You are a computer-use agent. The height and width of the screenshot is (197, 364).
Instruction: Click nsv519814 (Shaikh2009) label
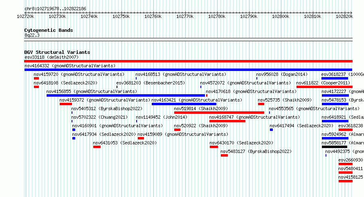tap(201, 108)
